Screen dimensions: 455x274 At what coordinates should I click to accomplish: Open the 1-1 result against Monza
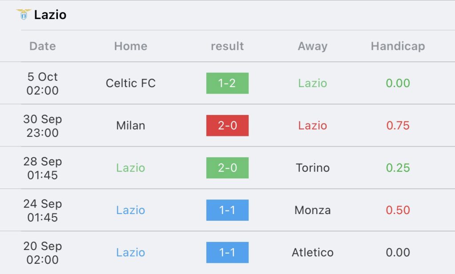tap(227, 210)
